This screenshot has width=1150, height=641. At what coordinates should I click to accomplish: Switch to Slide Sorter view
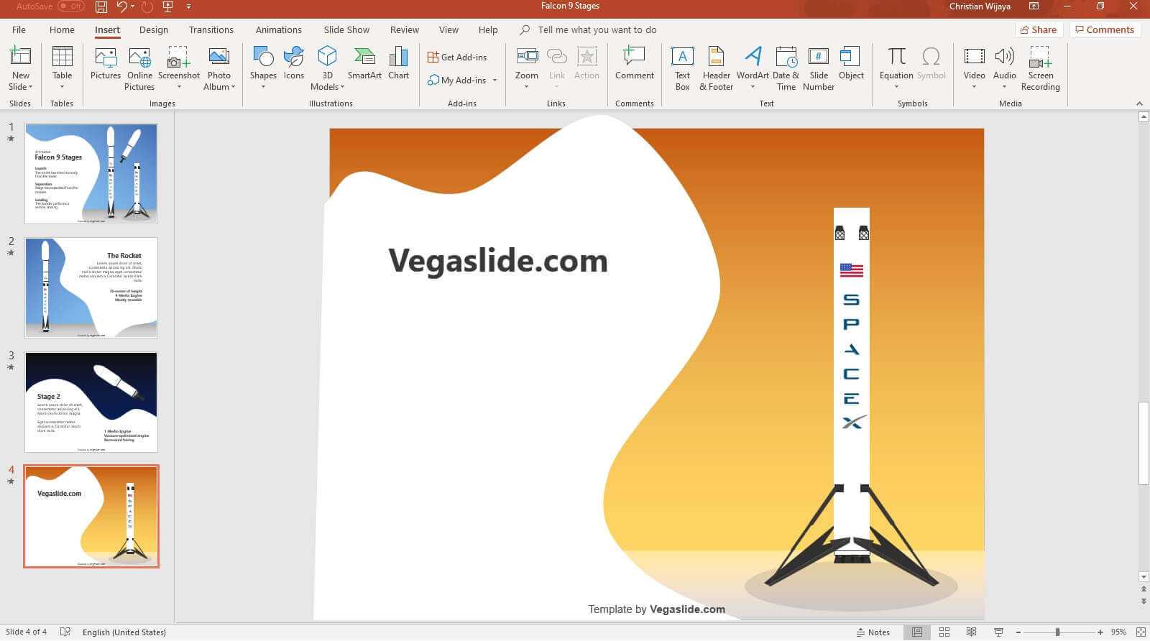[944, 632]
